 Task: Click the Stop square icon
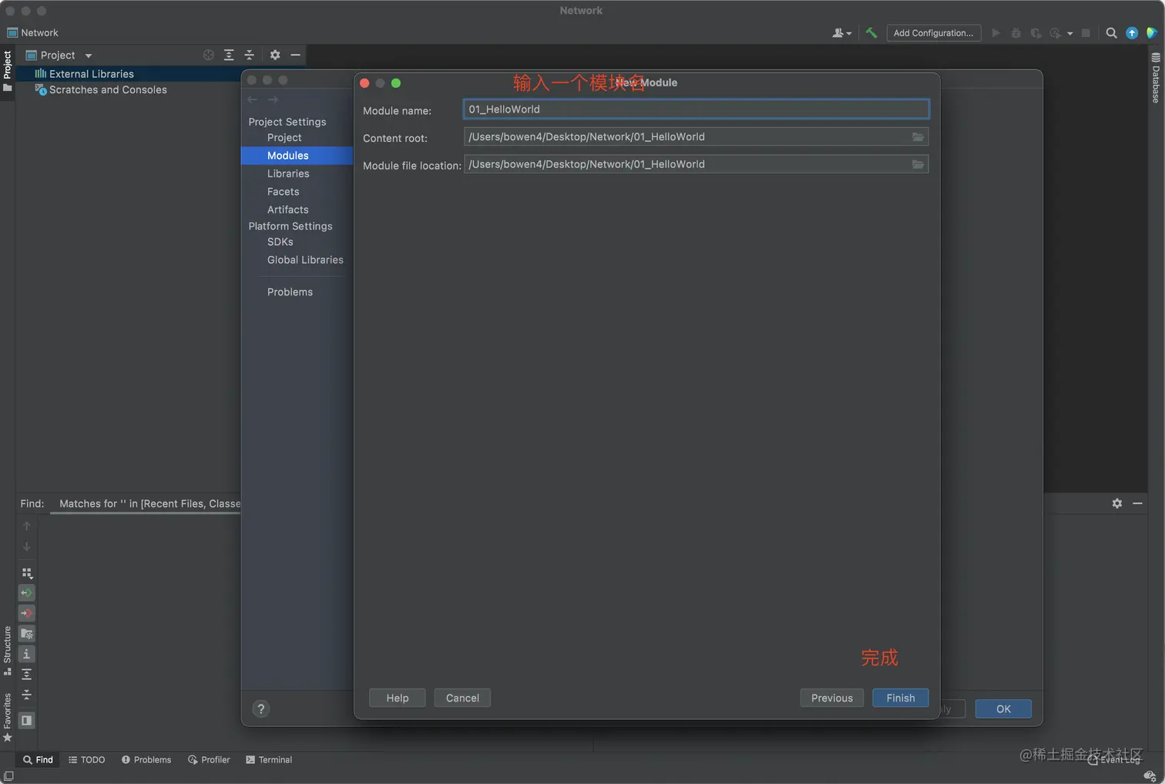coord(1086,32)
